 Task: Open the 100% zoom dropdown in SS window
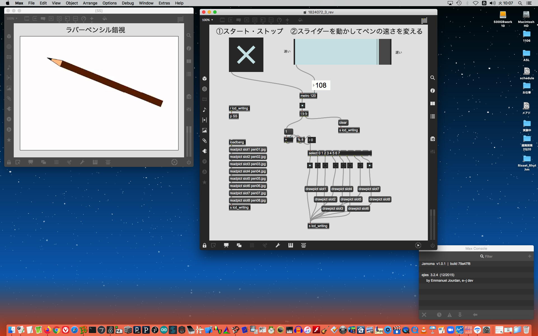12,18
